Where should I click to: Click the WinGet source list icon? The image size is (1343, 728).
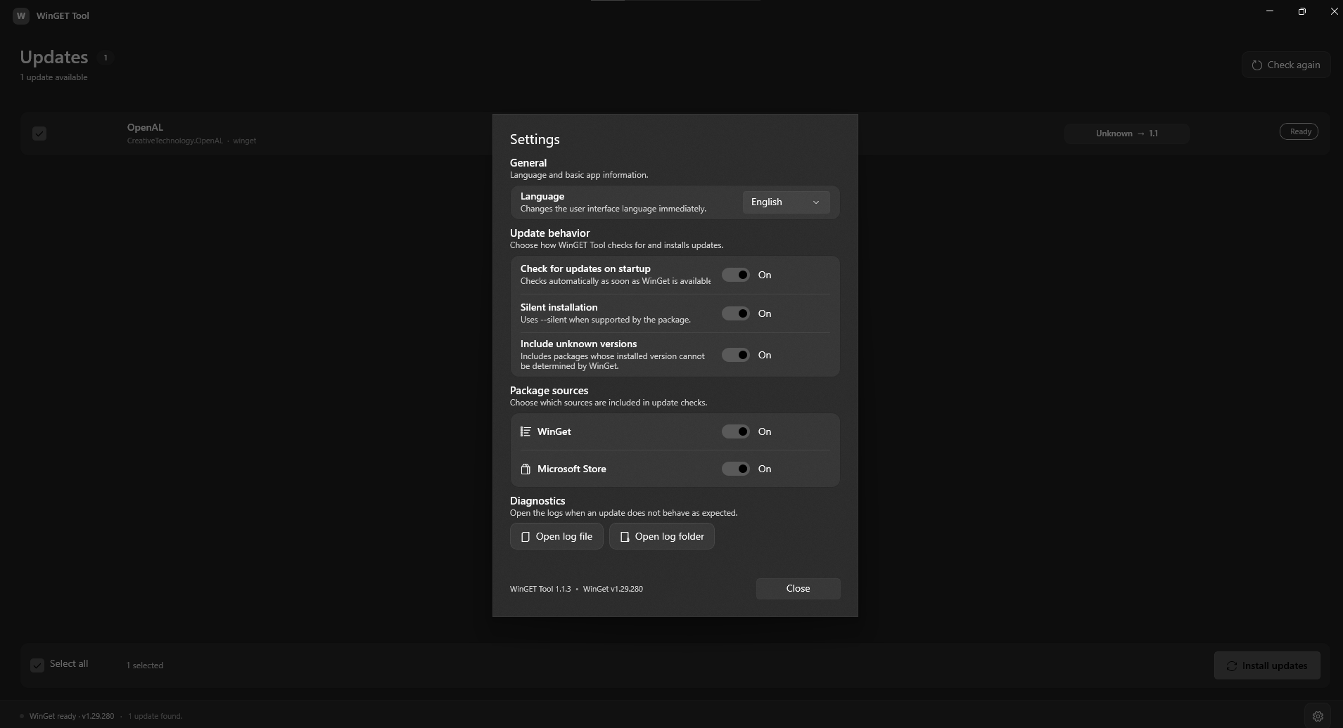tap(526, 431)
